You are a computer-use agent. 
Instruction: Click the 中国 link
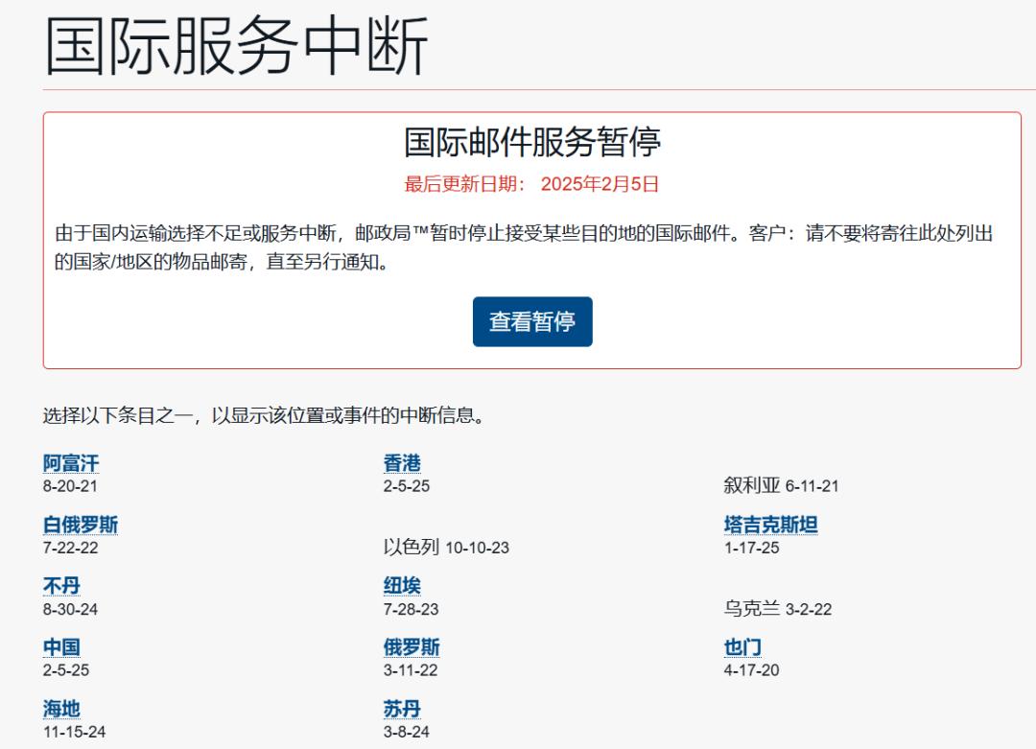[61, 648]
